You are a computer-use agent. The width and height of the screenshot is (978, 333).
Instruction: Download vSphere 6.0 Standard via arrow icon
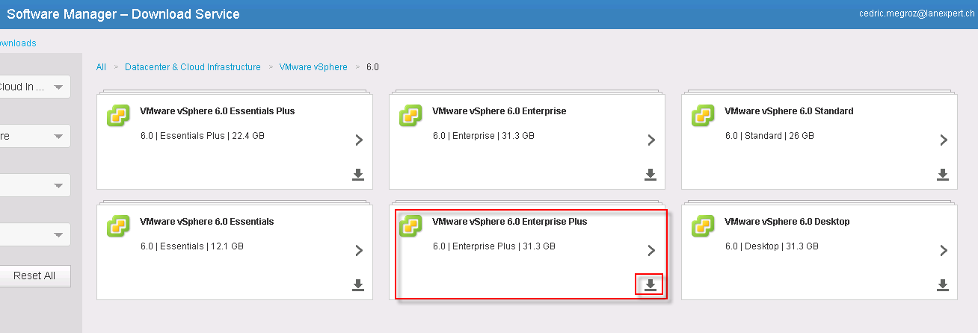click(943, 174)
